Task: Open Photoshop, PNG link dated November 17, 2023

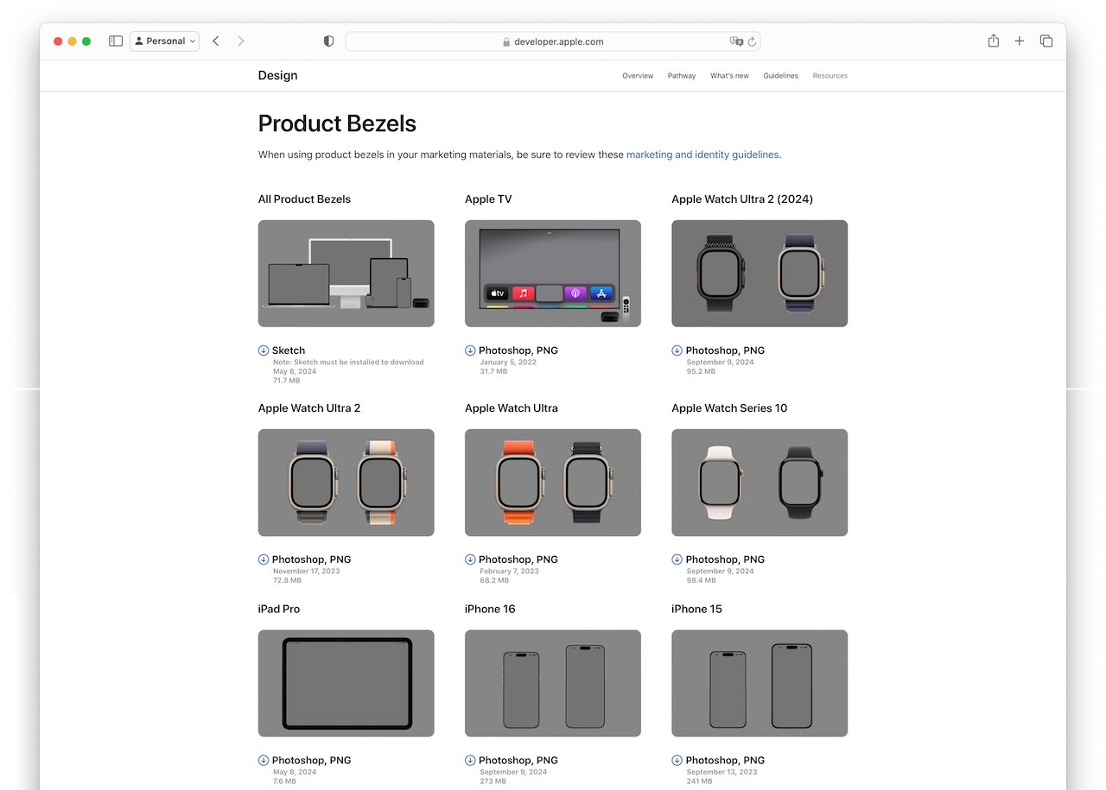Action: [x=312, y=559]
